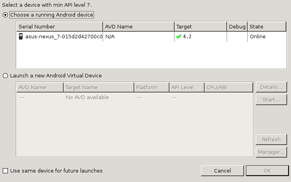
Task: Click the State column header
Action: (x=267, y=26)
